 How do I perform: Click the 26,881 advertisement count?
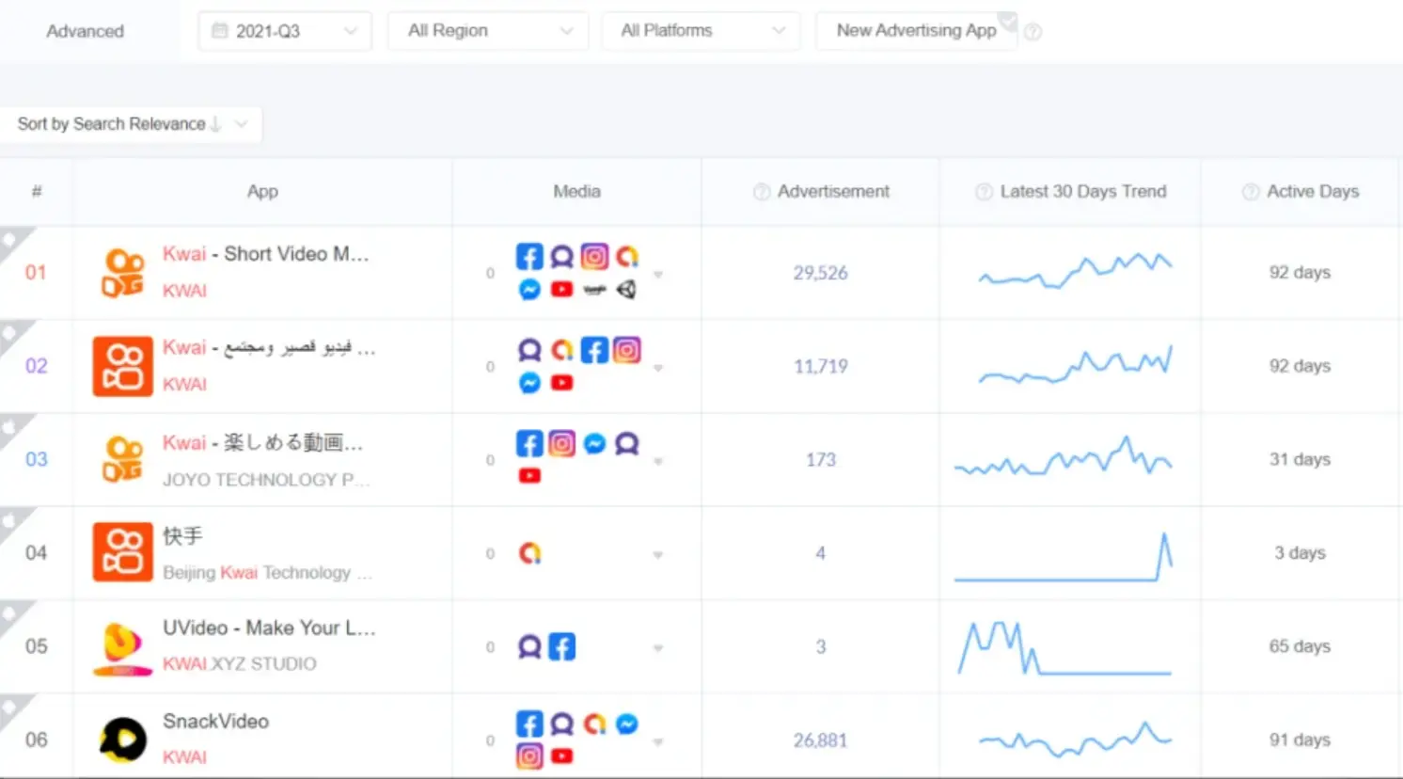[x=820, y=740]
